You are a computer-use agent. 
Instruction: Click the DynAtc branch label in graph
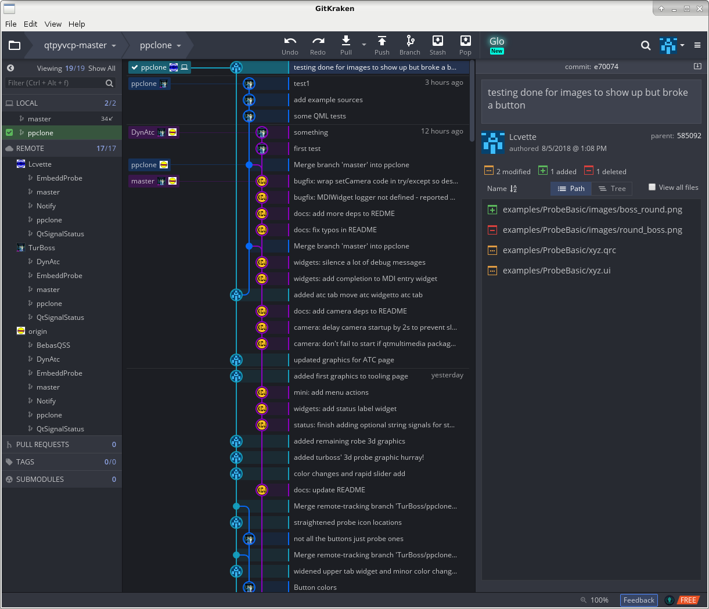click(153, 132)
